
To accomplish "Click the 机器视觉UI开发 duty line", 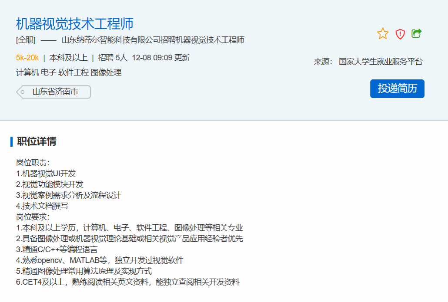I will click(x=46, y=174).
